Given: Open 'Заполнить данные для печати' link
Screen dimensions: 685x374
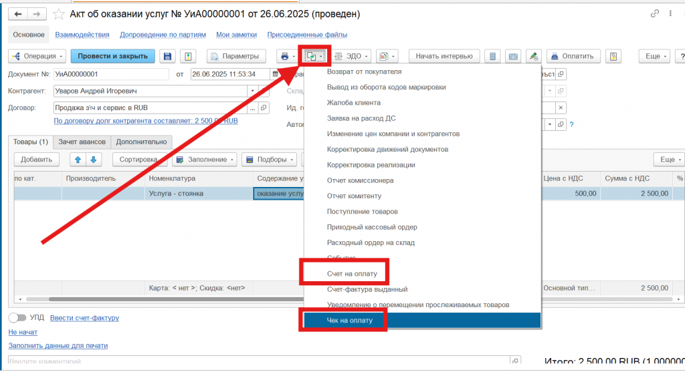Looking at the screenshot, I should (x=58, y=345).
